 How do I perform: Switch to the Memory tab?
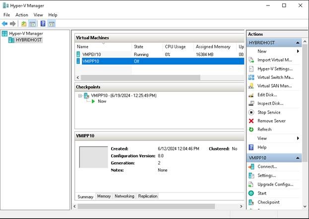(x=104, y=196)
